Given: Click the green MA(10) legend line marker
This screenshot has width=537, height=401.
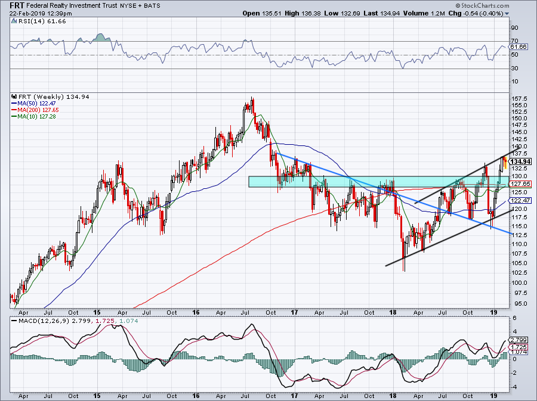Looking at the screenshot, I should click(x=14, y=117).
